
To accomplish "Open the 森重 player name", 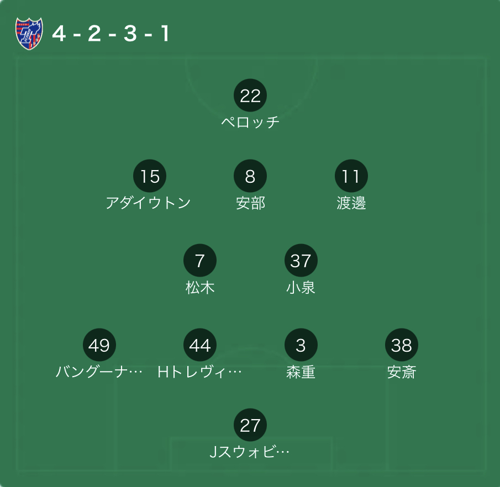I will tap(301, 372).
